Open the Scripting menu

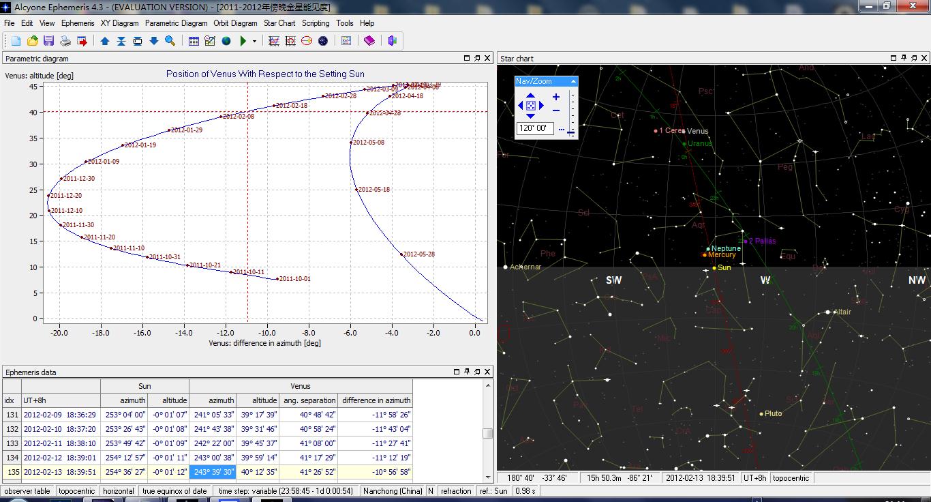316,23
